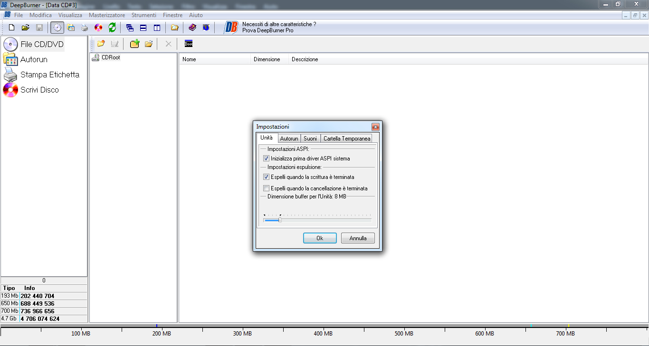Click the green refresh arrows icon
Screen dimensions: 649x346
[x=112, y=28]
